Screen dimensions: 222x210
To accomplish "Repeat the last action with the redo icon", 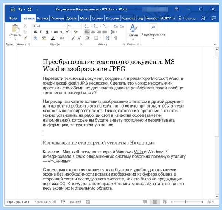I will (x=30, y=10).
